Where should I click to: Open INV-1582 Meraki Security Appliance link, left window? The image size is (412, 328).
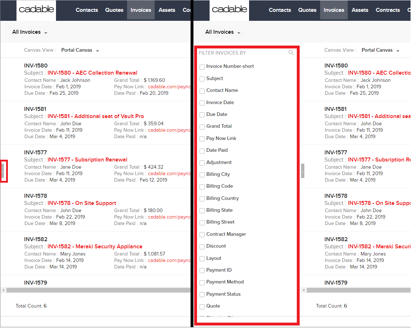(x=95, y=246)
